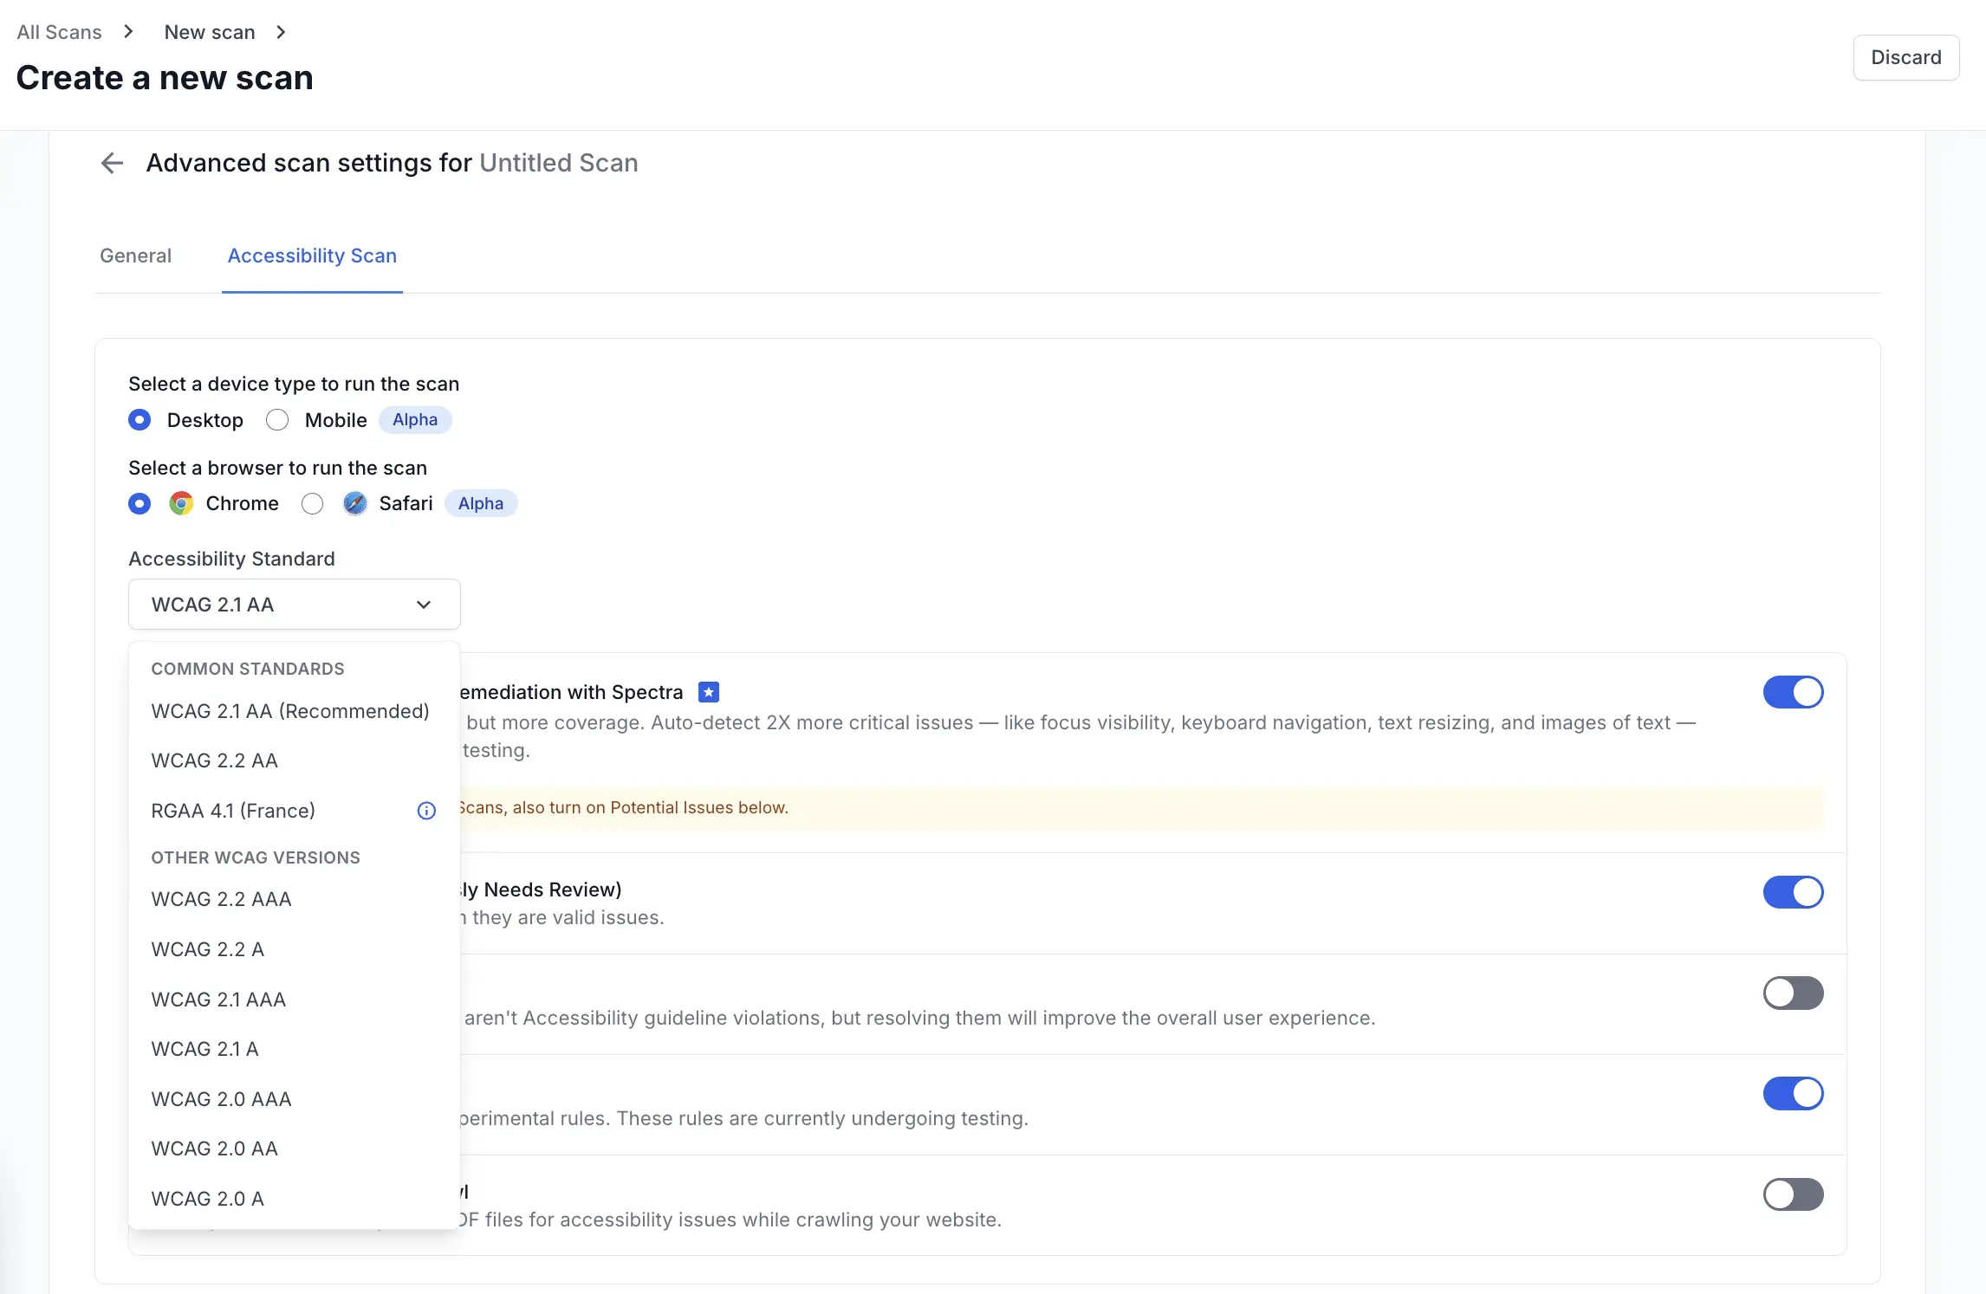
Task: Select WCAG 2.1 AA (Recommended) option
Action: point(294,711)
